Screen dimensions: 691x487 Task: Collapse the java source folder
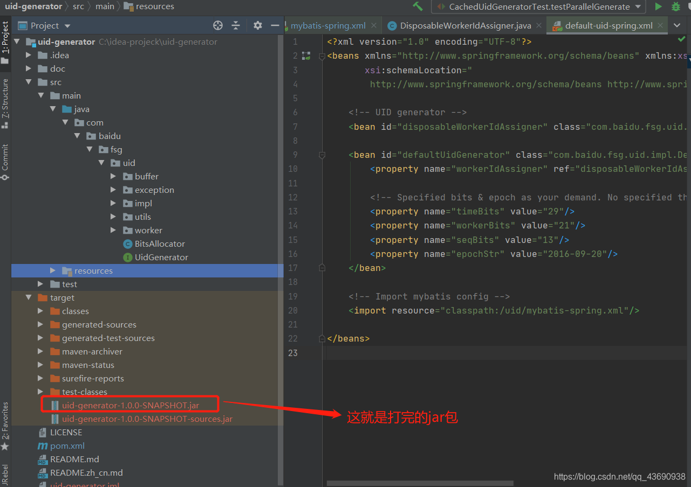[53, 109]
